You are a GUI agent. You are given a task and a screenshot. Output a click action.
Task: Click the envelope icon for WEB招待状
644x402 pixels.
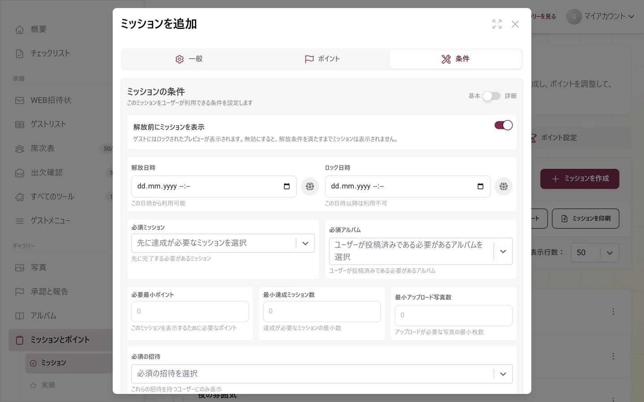(x=20, y=100)
